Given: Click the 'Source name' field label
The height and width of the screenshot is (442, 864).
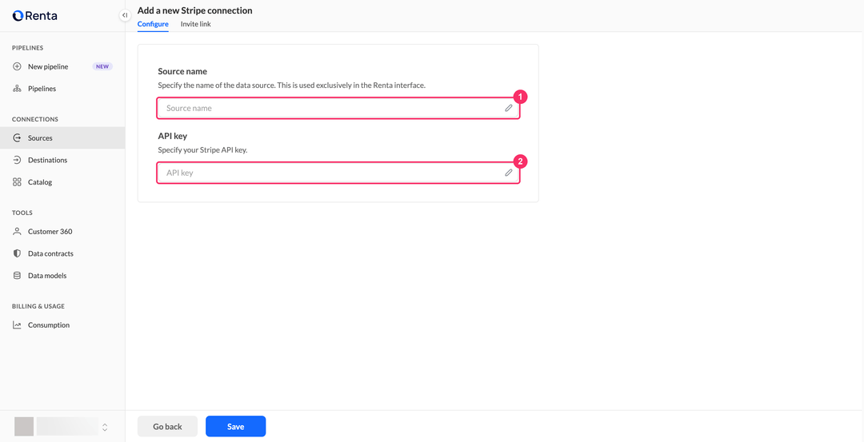Looking at the screenshot, I should tap(182, 72).
